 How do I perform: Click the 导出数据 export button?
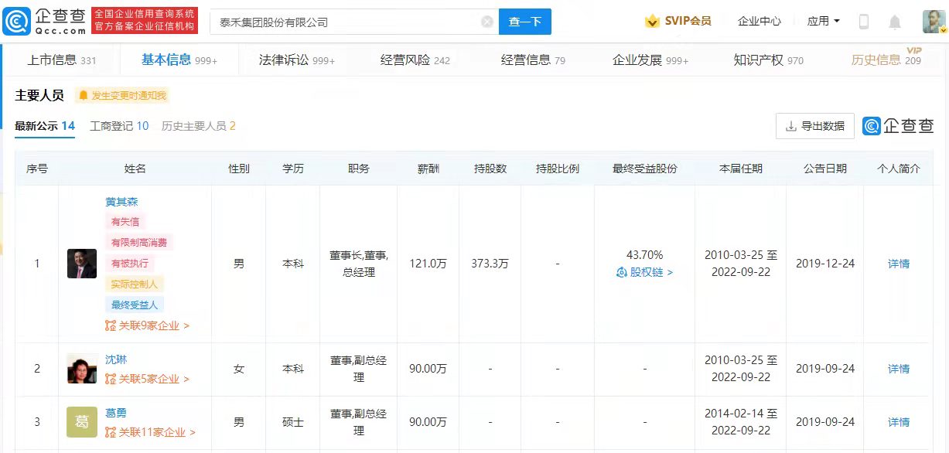(815, 126)
